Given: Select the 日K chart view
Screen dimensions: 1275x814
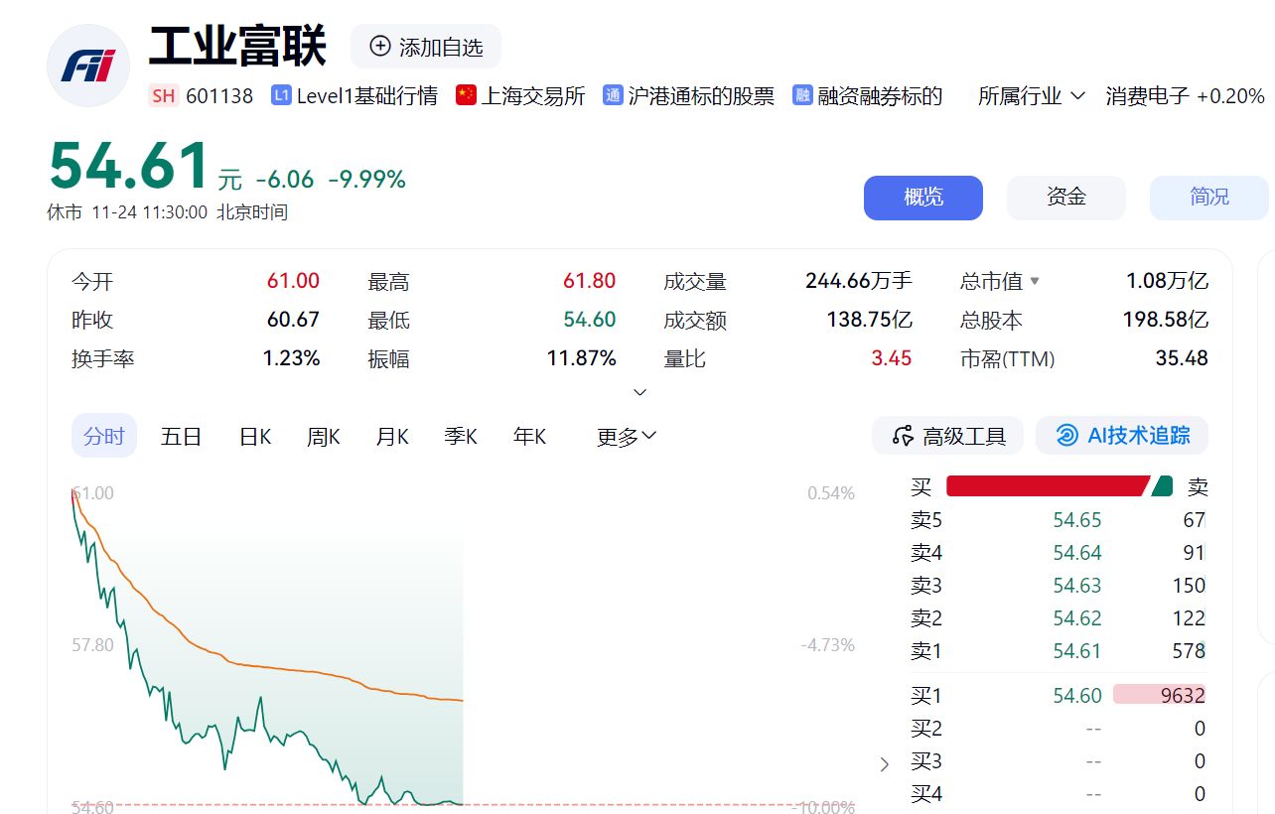Looking at the screenshot, I should [255, 437].
